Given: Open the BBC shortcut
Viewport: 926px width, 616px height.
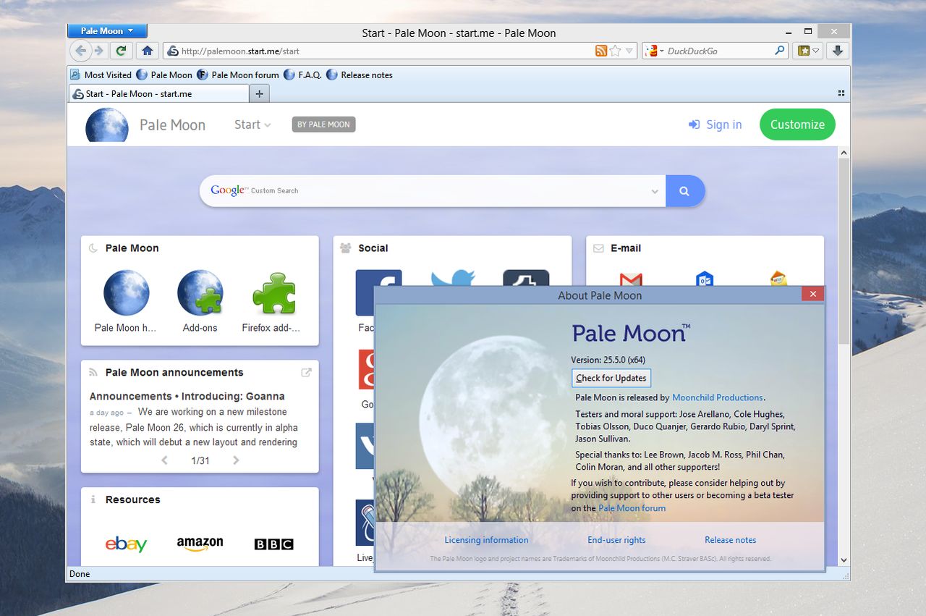Looking at the screenshot, I should [274, 544].
